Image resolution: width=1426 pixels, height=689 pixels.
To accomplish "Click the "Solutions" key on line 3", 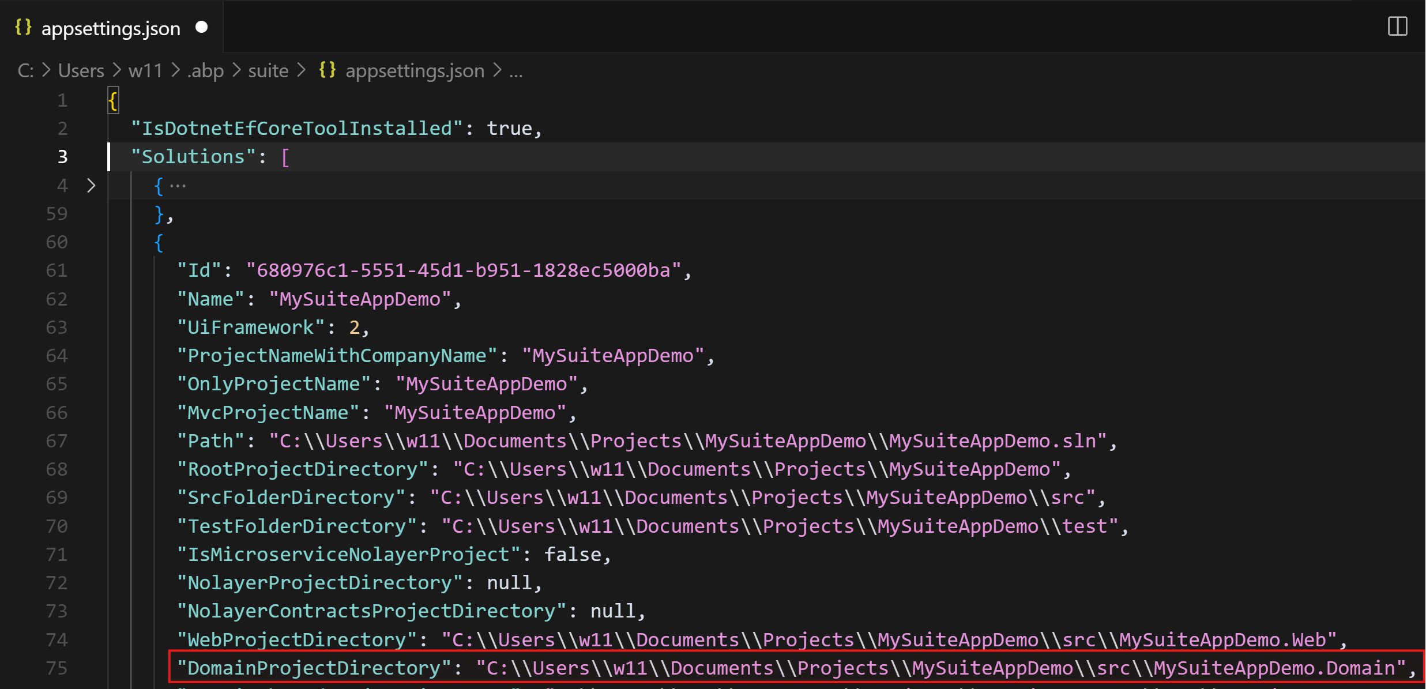I will pyautogui.click(x=193, y=157).
